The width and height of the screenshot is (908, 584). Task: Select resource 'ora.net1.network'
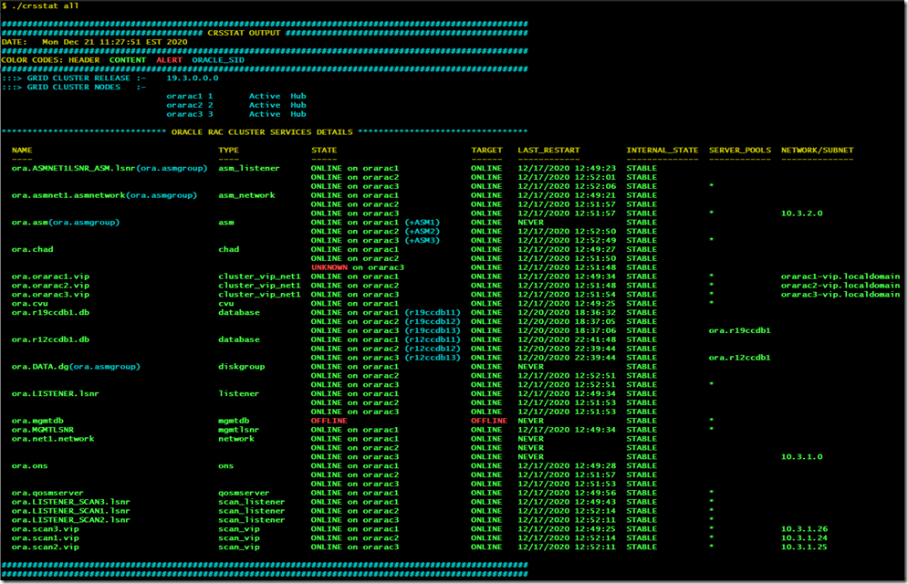(53, 439)
